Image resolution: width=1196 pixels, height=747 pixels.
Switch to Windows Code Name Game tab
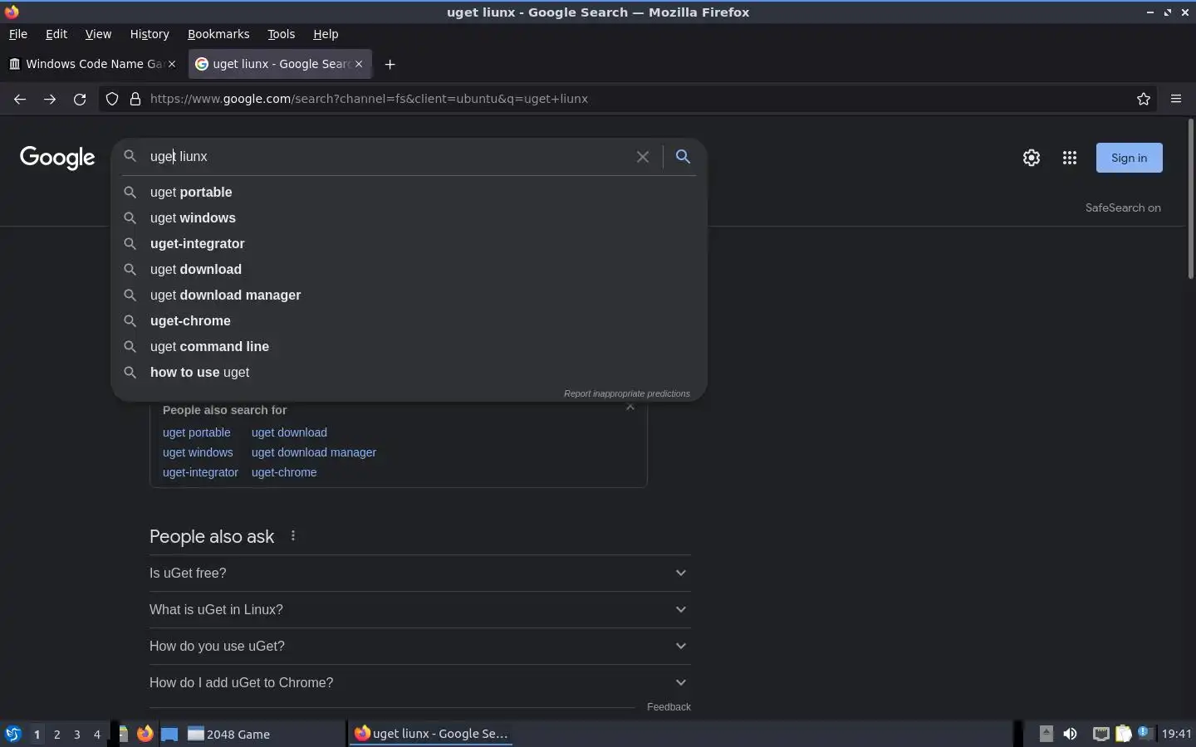93,64
